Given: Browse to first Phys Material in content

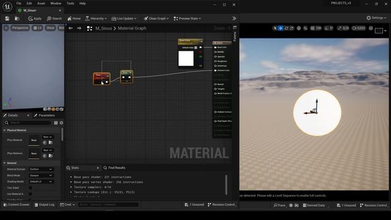Looking at the screenshot, I should tap(51, 142).
